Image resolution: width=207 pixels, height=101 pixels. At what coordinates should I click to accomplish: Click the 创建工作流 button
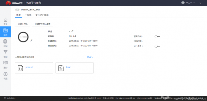(23, 24)
